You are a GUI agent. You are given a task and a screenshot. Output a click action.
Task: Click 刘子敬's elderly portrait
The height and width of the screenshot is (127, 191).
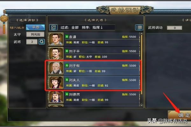[56, 68]
